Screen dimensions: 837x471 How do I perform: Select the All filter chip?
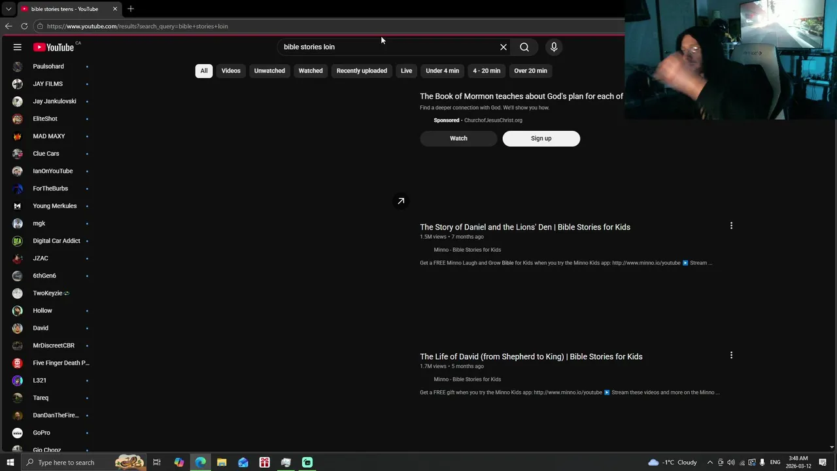(x=204, y=71)
